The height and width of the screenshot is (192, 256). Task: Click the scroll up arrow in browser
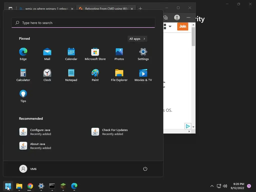click(193, 25)
